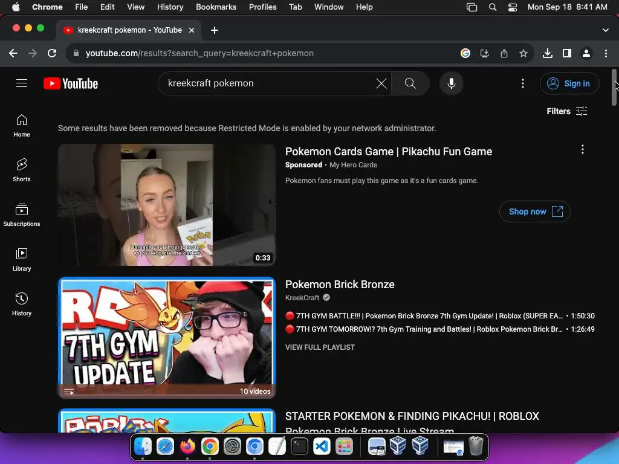Viewport: 619px width, 464px height.
Task: Open the File menu
Action: (82, 7)
